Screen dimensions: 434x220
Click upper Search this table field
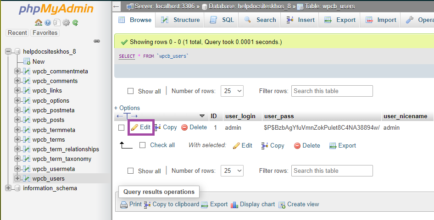[332, 91]
